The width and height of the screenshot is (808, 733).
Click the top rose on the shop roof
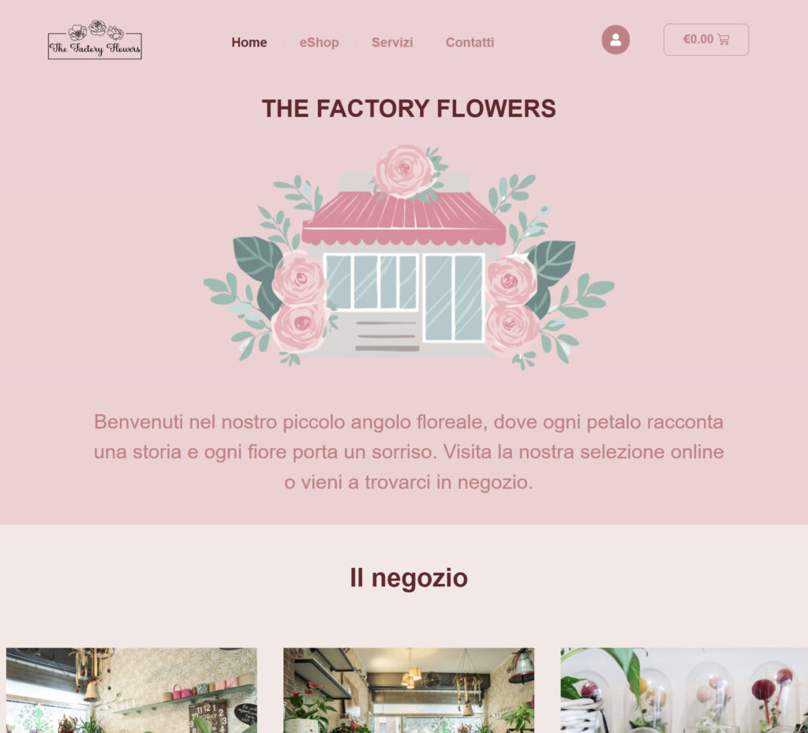(x=405, y=171)
